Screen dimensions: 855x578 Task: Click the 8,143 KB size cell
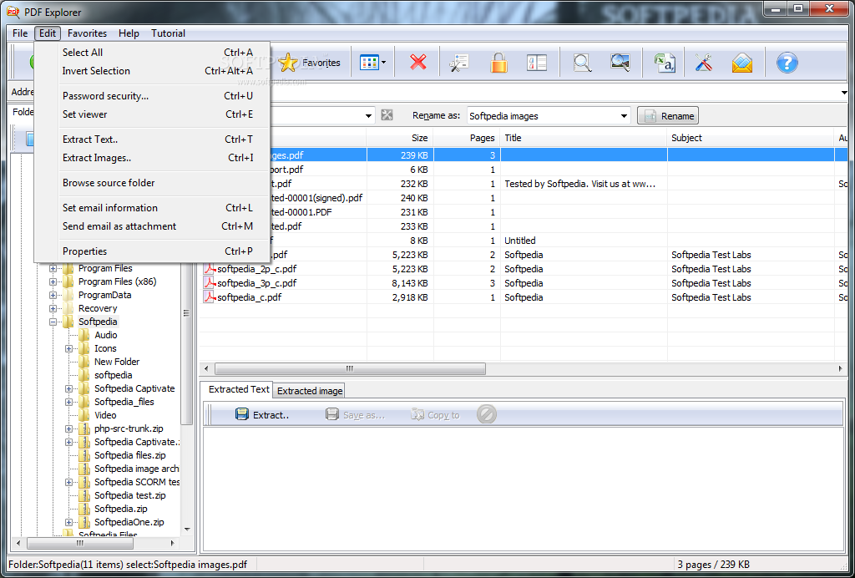coord(400,283)
